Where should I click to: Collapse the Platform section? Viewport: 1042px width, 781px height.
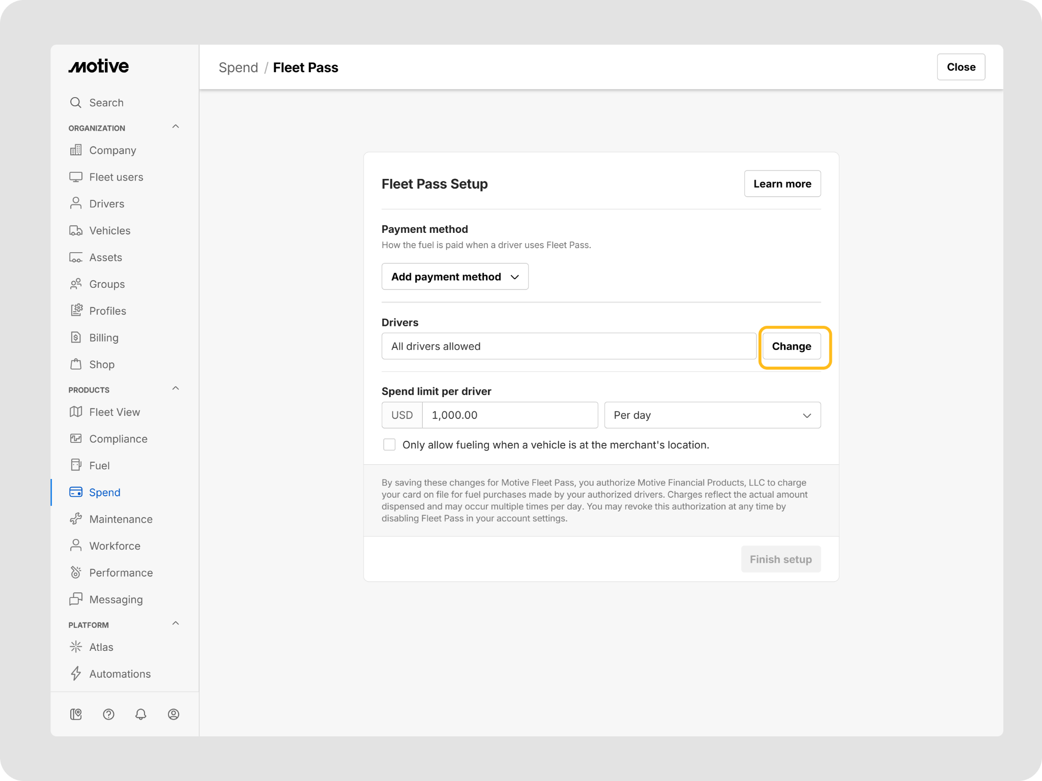176,623
